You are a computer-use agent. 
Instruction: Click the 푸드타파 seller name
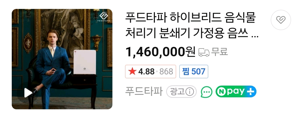[144, 91]
